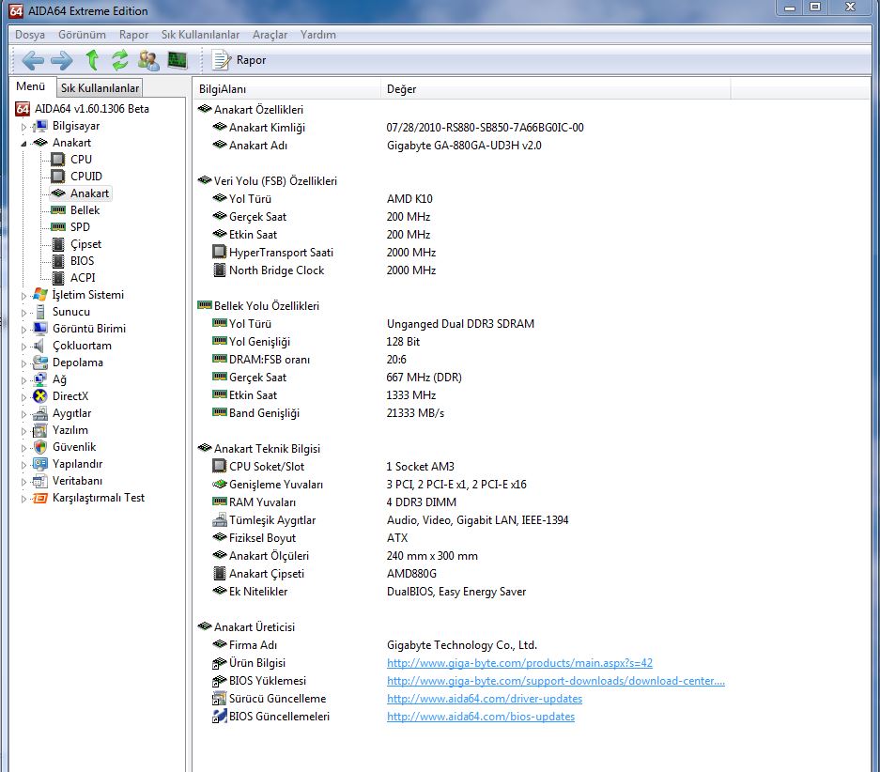Image resolution: width=880 pixels, height=772 pixels.
Task: Select the Genişleme Yuvaları row
Action: click(369, 485)
